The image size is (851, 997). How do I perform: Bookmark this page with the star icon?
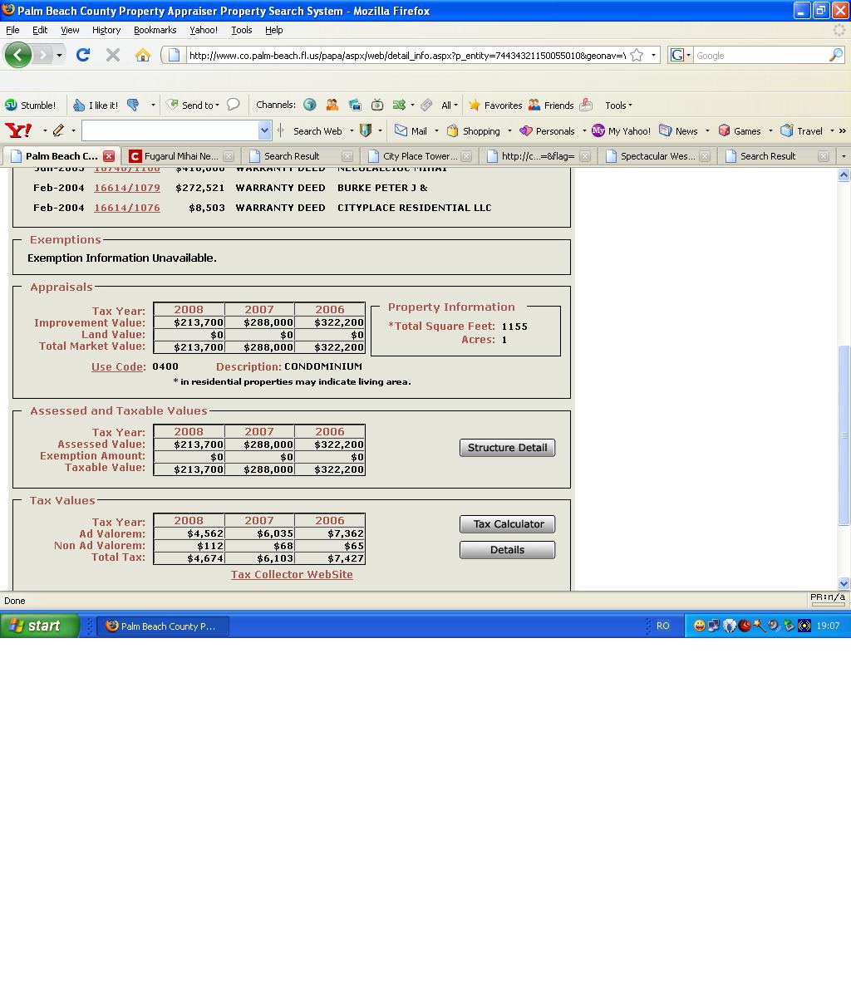coord(637,55)
